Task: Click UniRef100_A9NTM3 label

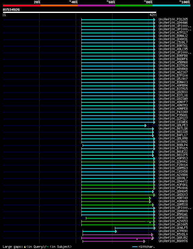Action: pyautogui.click(x=173, y=106)
